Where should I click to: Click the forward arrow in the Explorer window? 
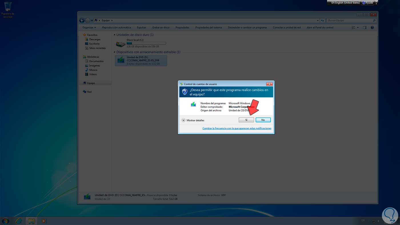point(88,21)
